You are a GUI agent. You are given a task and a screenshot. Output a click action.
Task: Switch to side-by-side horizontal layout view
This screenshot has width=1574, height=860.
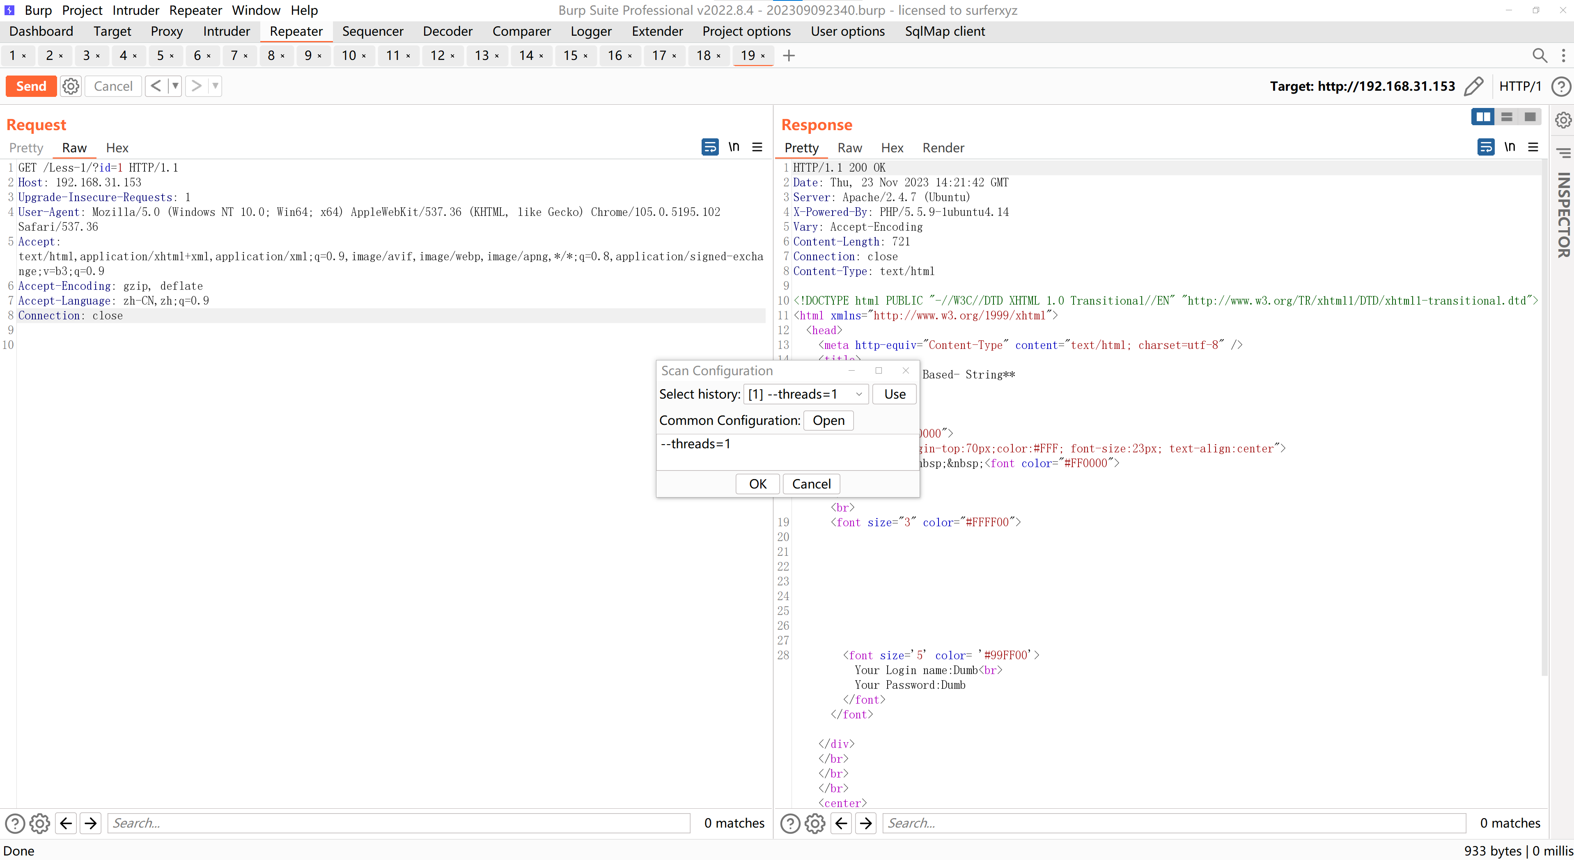click(x=1482, y=117)
